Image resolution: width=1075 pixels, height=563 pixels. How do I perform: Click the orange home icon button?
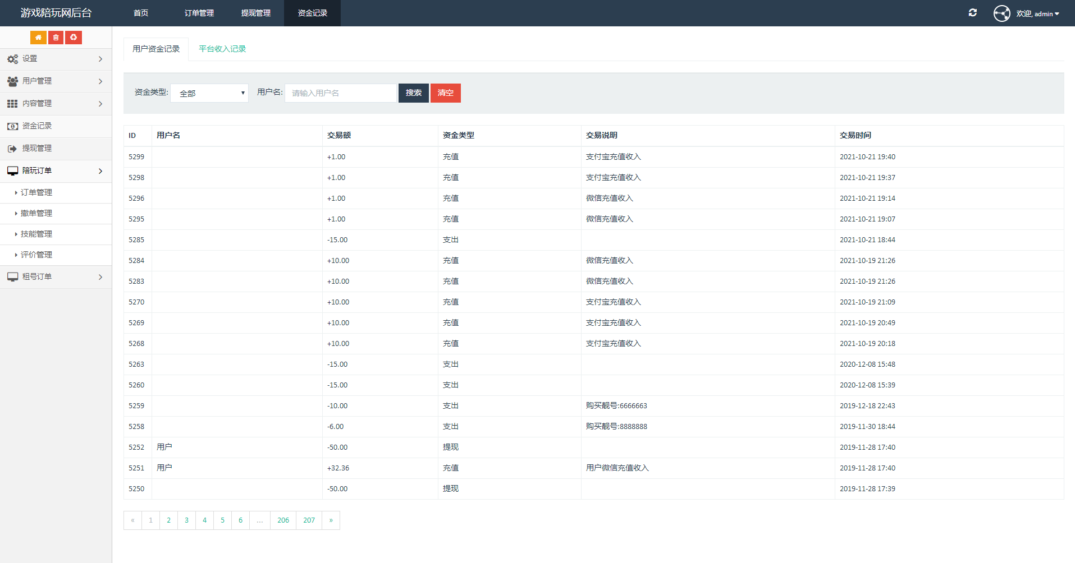coord(38,38)
